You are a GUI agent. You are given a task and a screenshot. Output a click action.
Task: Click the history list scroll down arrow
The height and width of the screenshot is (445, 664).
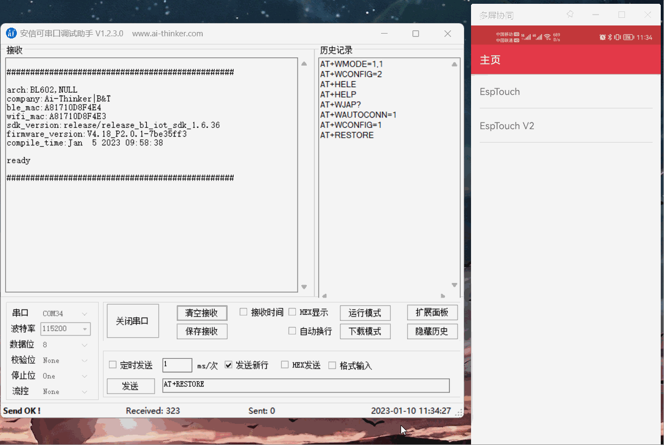[454, 285]
